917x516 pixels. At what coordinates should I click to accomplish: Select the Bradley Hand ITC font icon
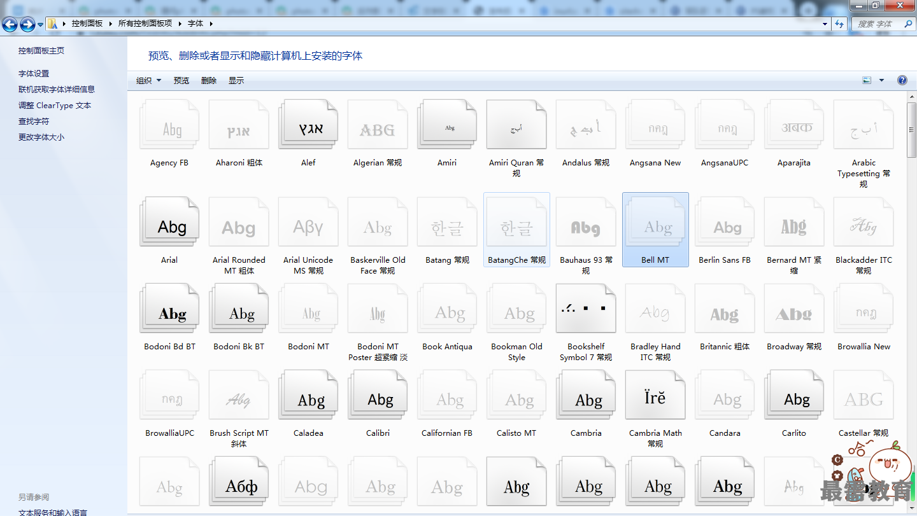tap(655, 309)
